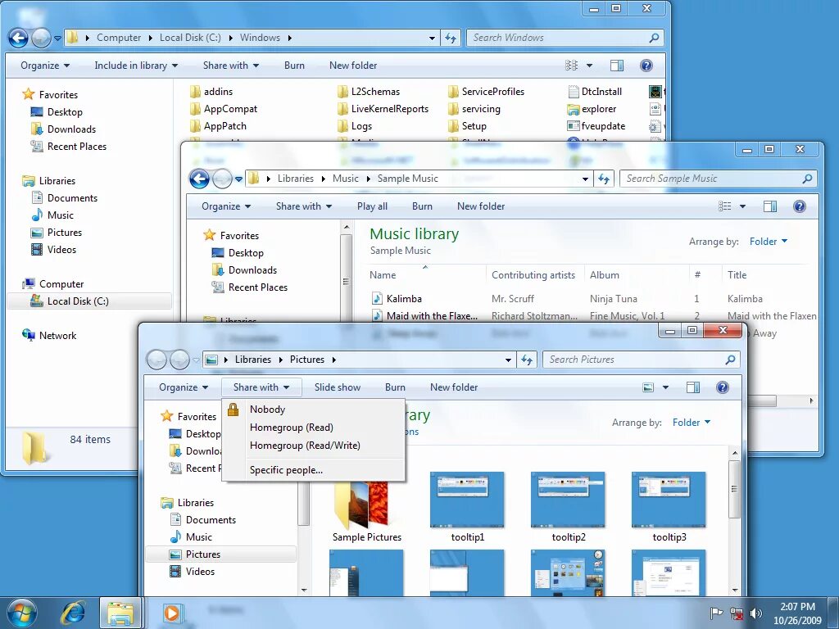Open the tooltip2 thumbnail
Viewport: 839px width, 629px height.
tap(569, 507)
